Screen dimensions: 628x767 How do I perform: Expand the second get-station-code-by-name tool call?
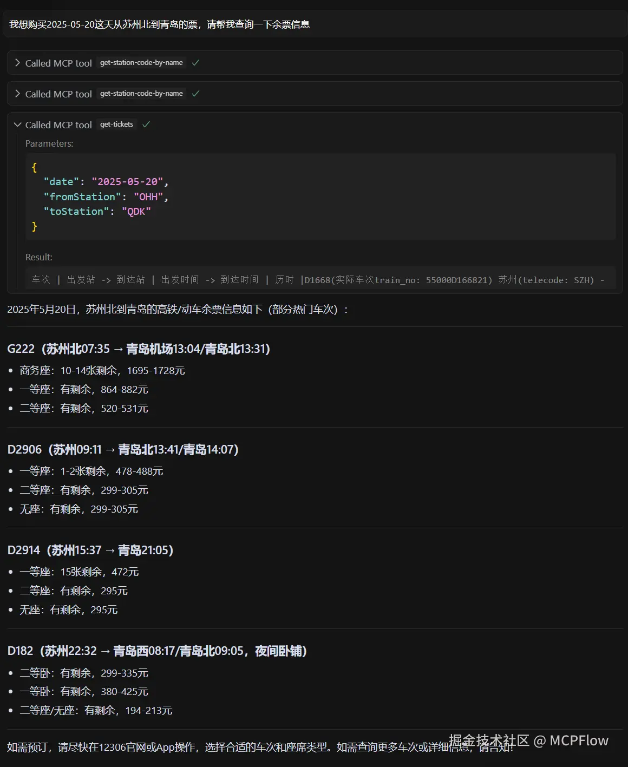(17, 94)
